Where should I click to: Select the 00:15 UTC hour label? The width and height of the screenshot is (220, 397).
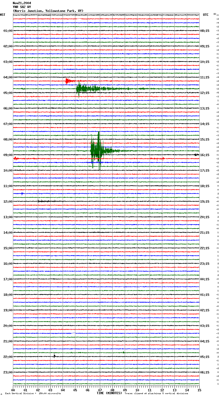pyautogui.click(x=205, y=279)
